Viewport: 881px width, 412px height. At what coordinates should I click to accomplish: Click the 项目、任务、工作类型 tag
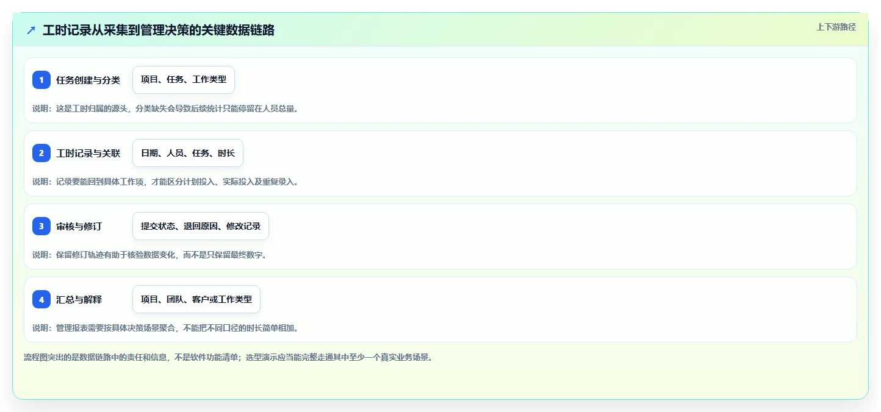tap(184, 80)
